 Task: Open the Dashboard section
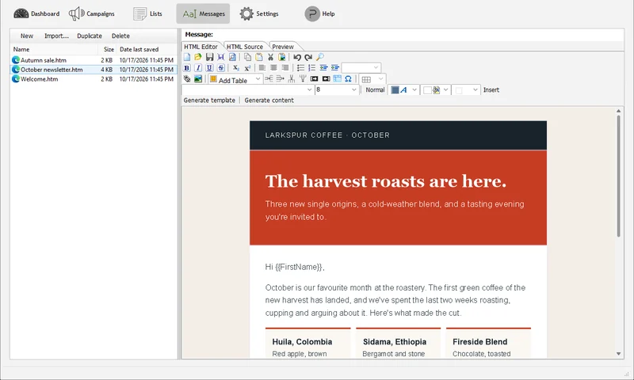click(36, 13)
